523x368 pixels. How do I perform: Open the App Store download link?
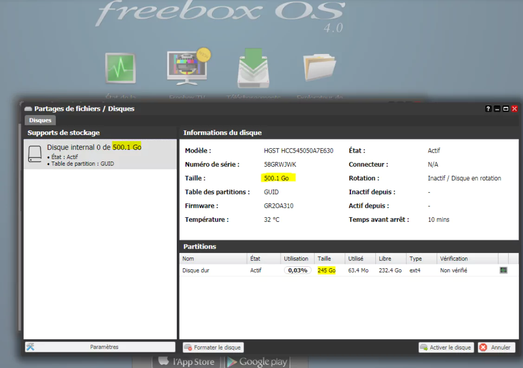[x=186, y=362]
